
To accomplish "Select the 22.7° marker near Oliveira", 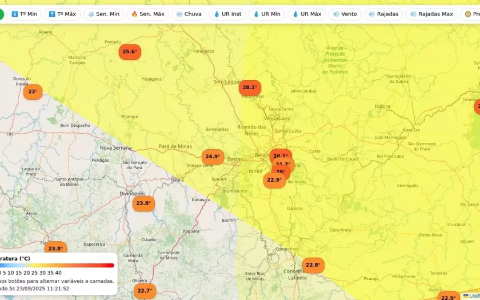I will coord(145,291).
